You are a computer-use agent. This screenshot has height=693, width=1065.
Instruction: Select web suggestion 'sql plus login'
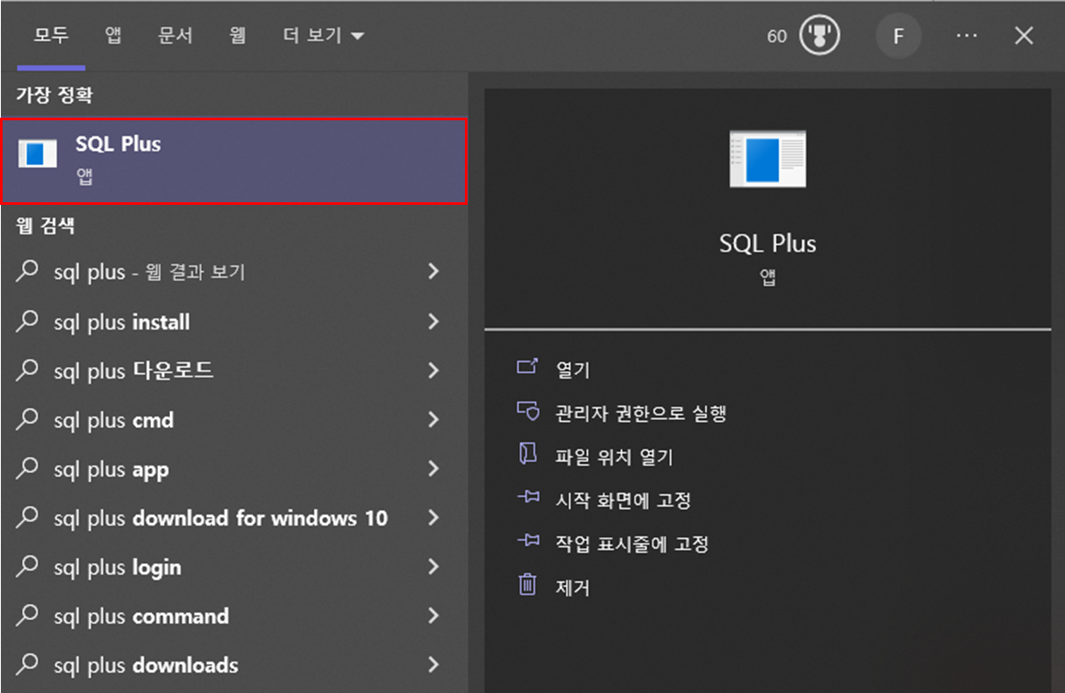[x=234, y=567]
